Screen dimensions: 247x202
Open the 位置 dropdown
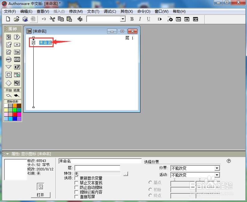click(217, 168)
